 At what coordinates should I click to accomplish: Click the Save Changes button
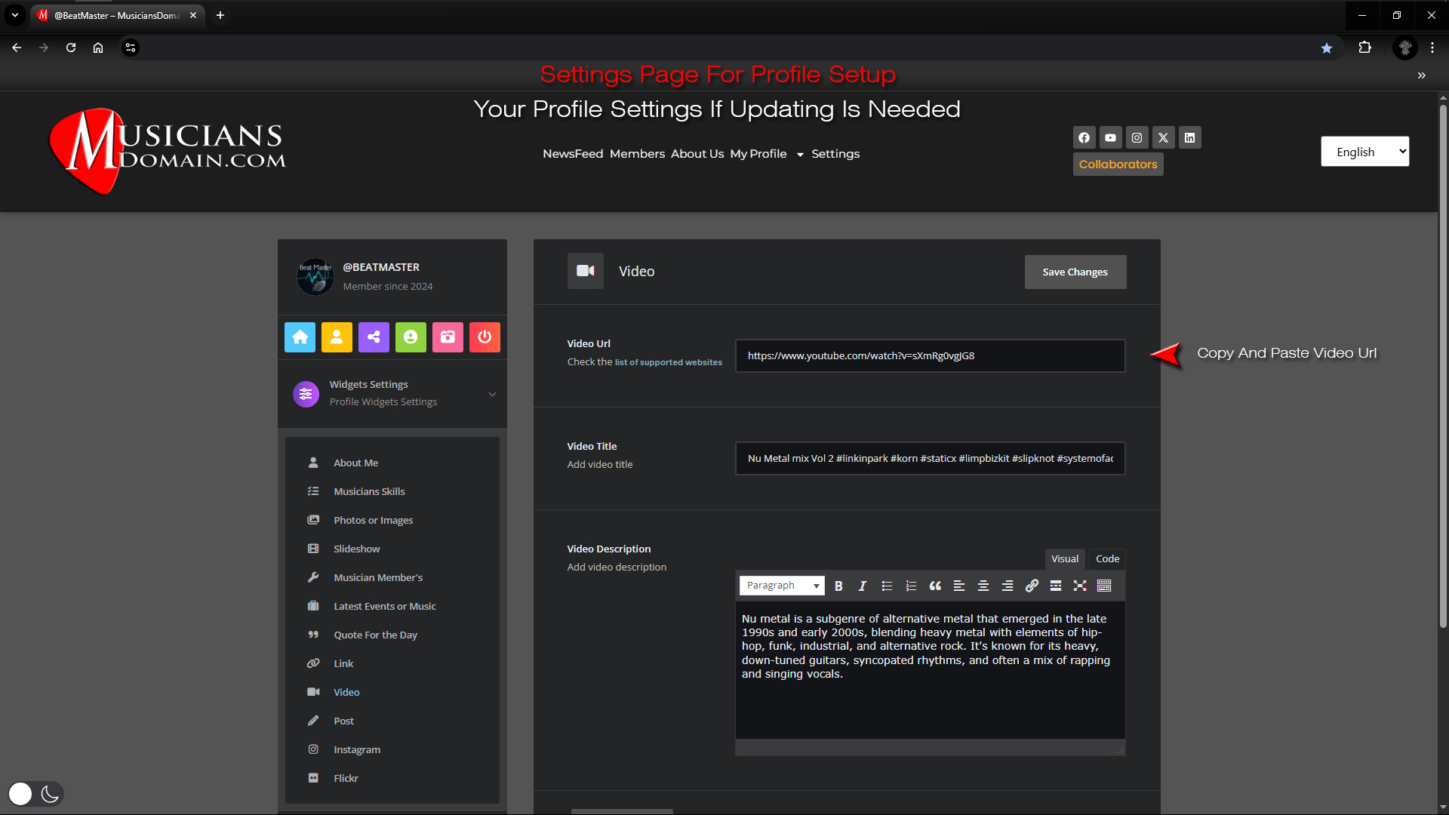pos(1075,272)
